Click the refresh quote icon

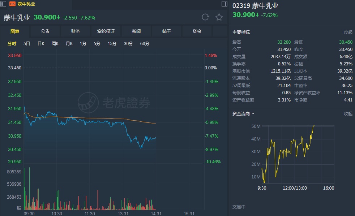coord(205,17)
